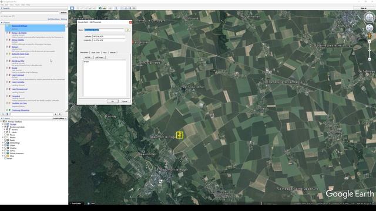This screenshot has height=211, width=376.
Task: Expand the 3D Buildings layer tree node
Action: tap(3, 142)
